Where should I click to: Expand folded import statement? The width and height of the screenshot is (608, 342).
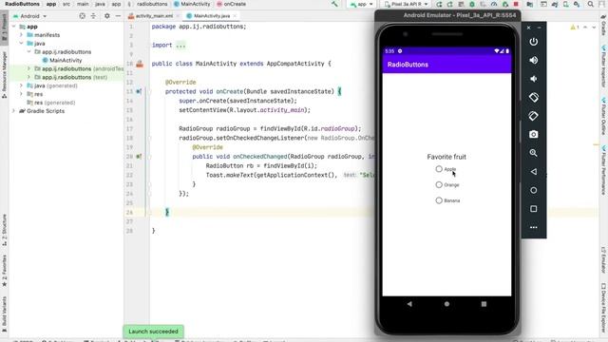[x=180, y=46]
